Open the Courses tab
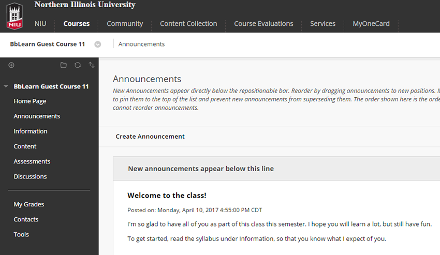 (77, 24)
